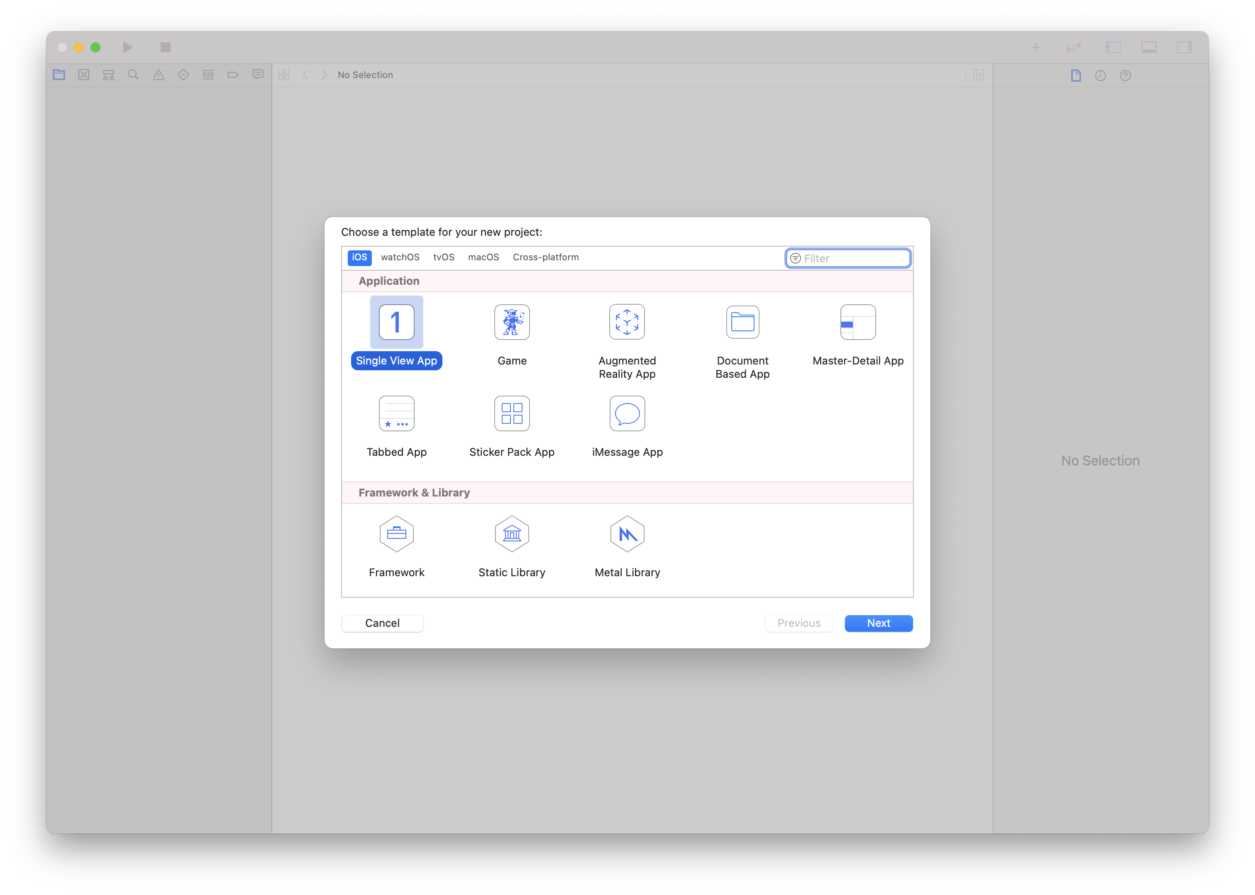This screenshot has height=895, width=1255.
Task: Open the Breakpoint navigator
Action: [x=233, y=75]
